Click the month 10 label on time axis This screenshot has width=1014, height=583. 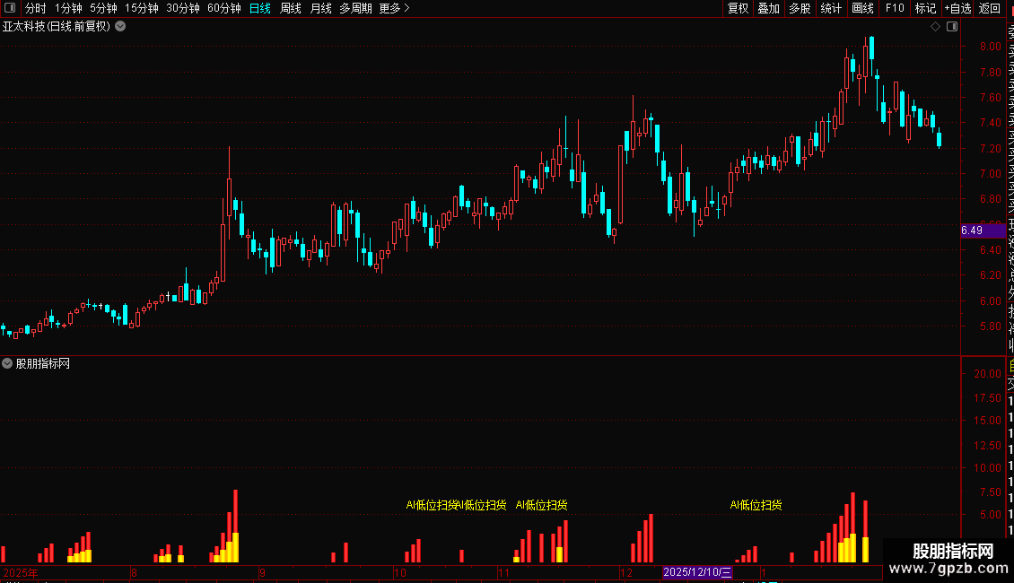[x=399, y=572]
